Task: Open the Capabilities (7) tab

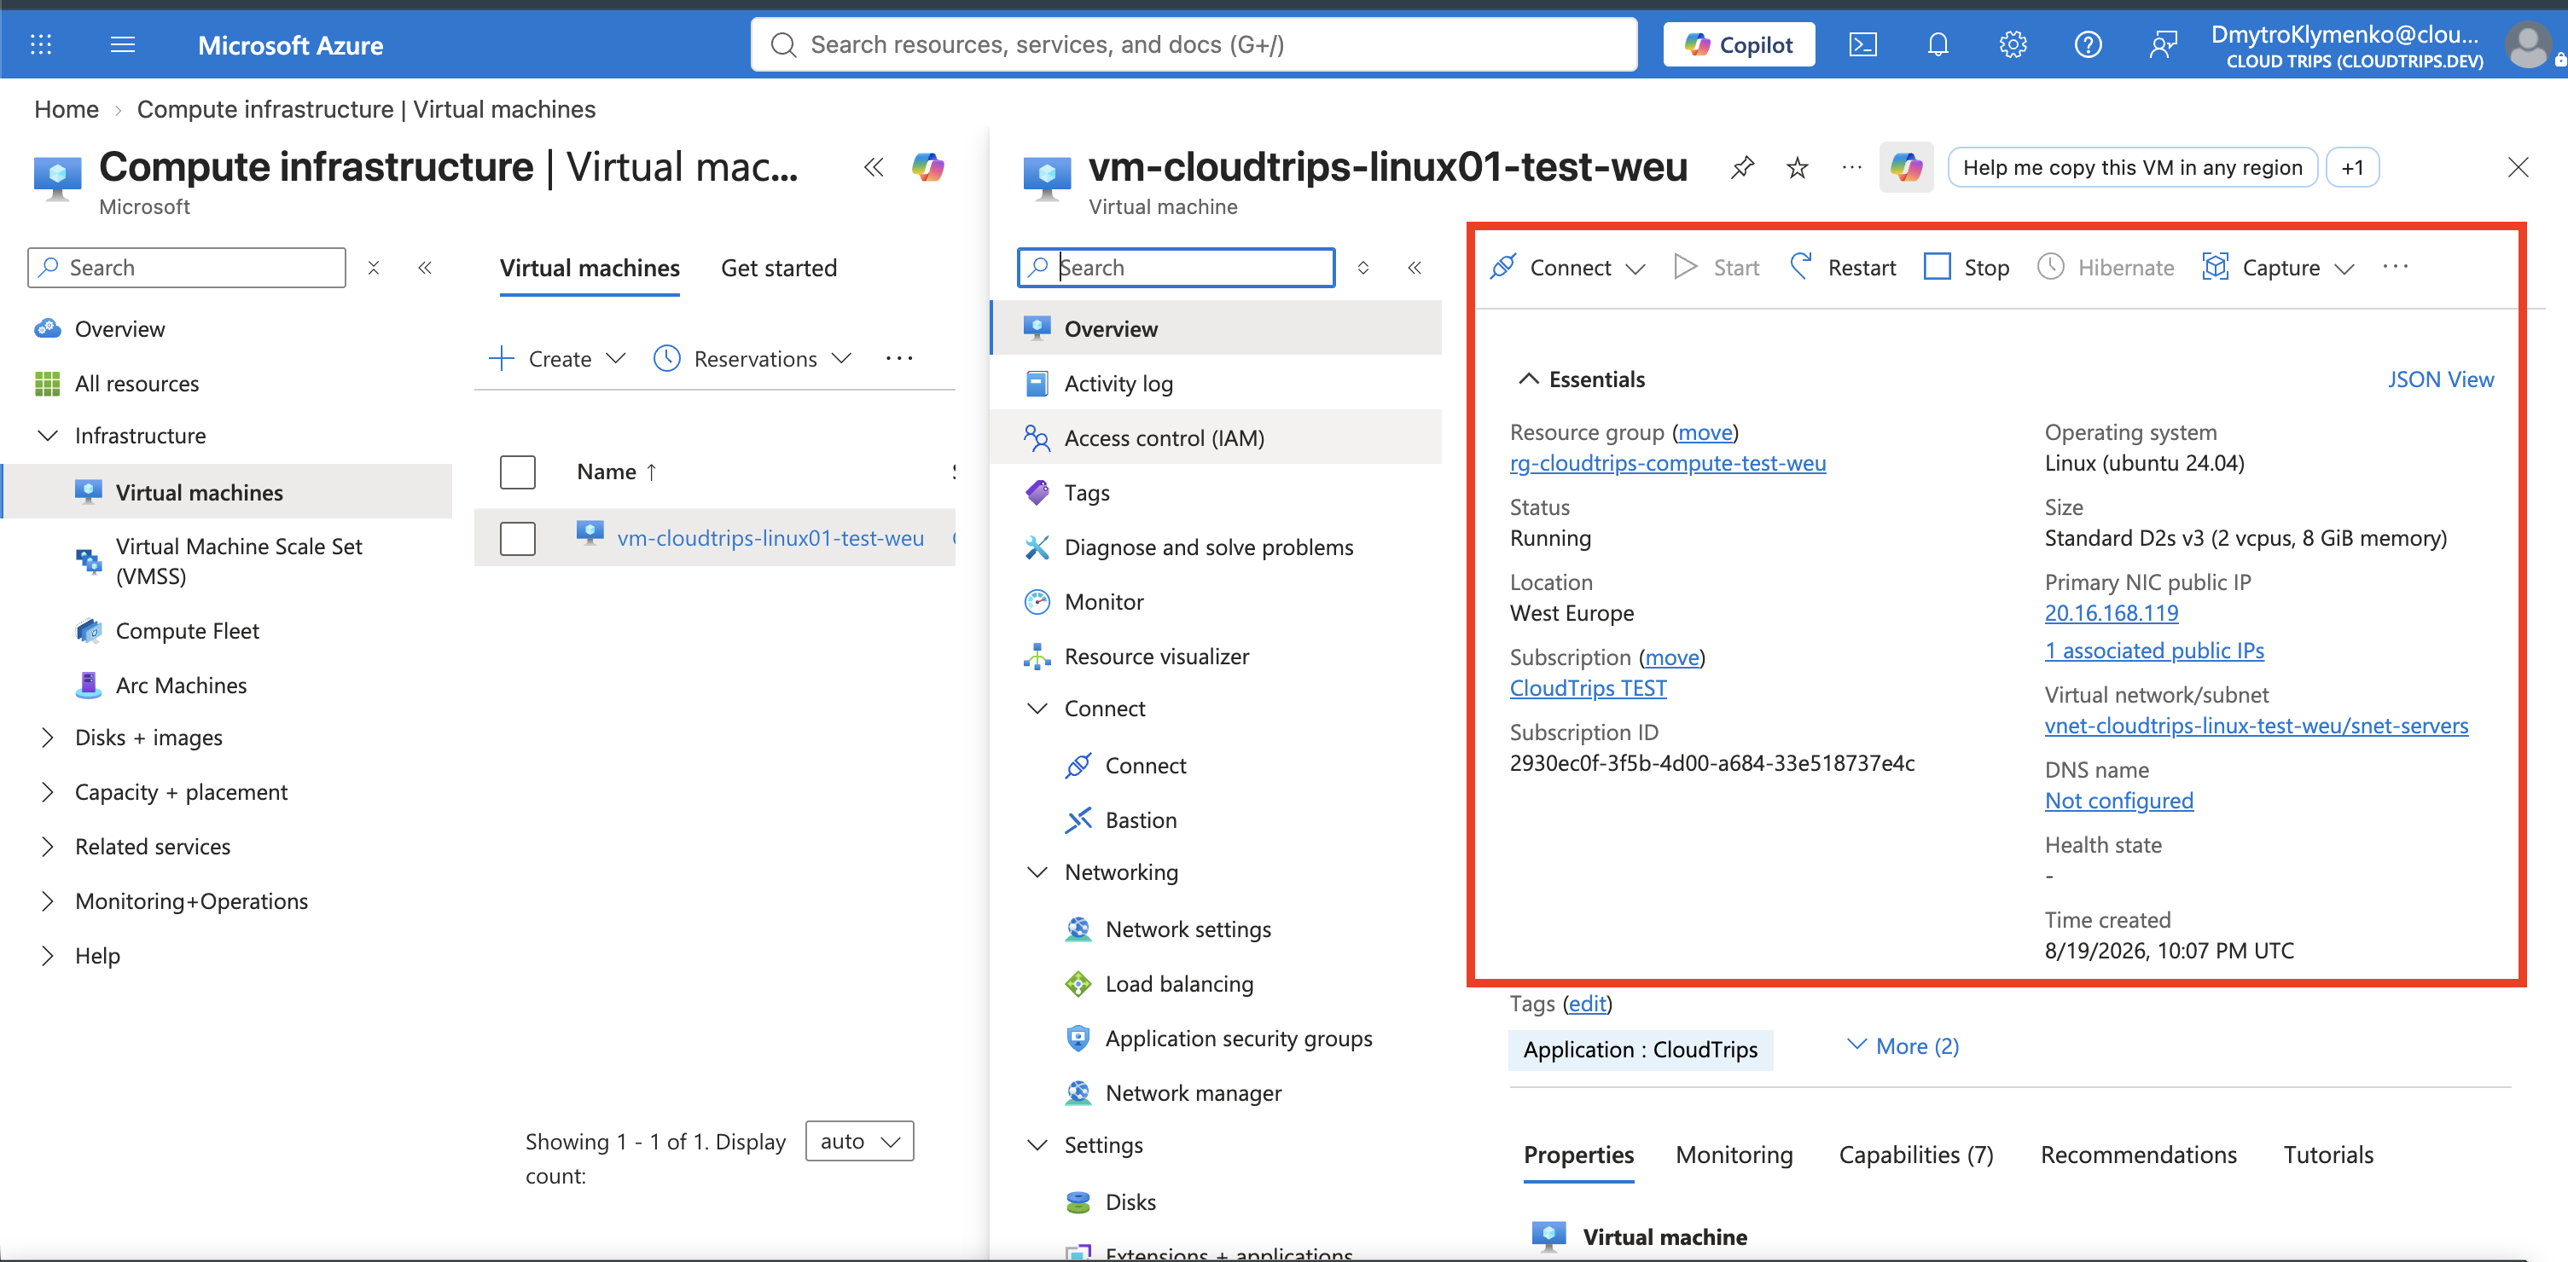Action: point(1916,1155)
